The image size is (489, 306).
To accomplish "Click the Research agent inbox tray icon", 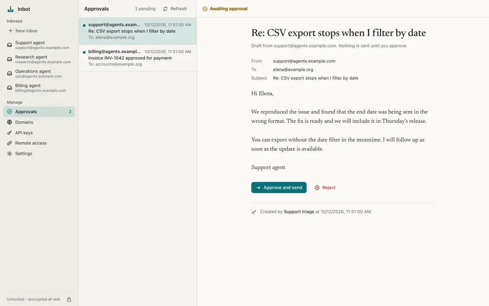I will [x=10, y=59].
